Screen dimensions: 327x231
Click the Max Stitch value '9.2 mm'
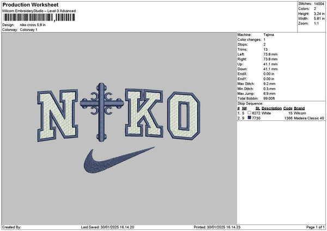[269, 84]
